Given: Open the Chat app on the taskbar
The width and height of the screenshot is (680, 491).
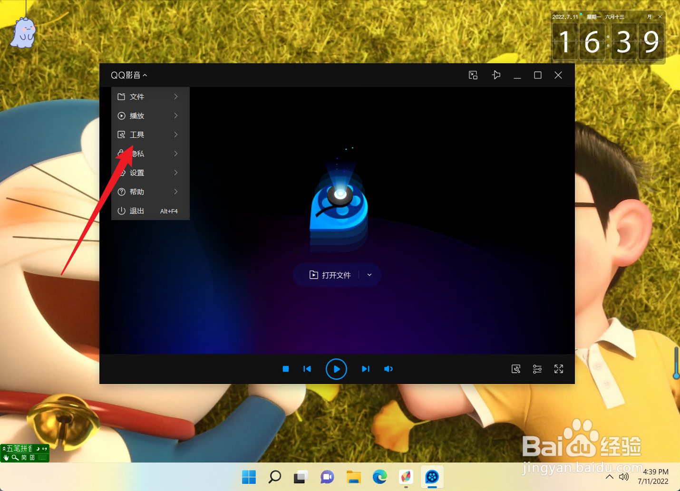Looking at the screenshot, I should coord(327,477).
